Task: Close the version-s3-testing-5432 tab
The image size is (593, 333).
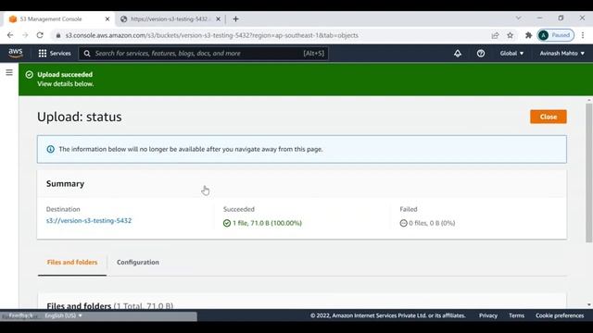Action: click(219, 18)
